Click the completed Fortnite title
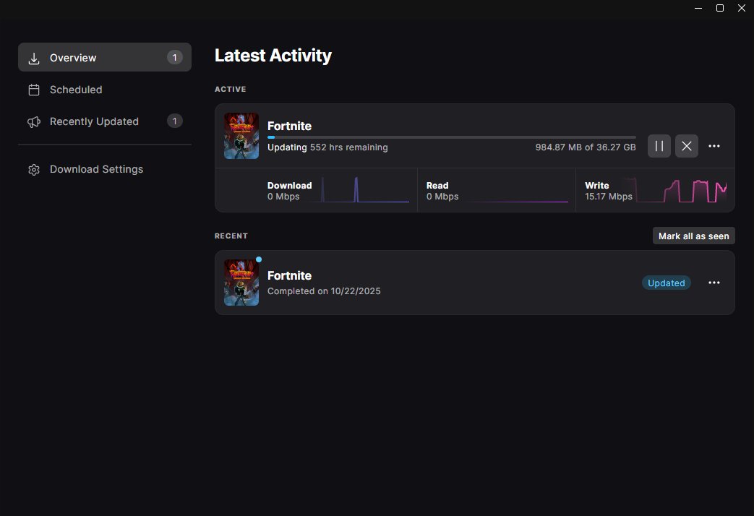The image size is (754, 516). point(289,275)
